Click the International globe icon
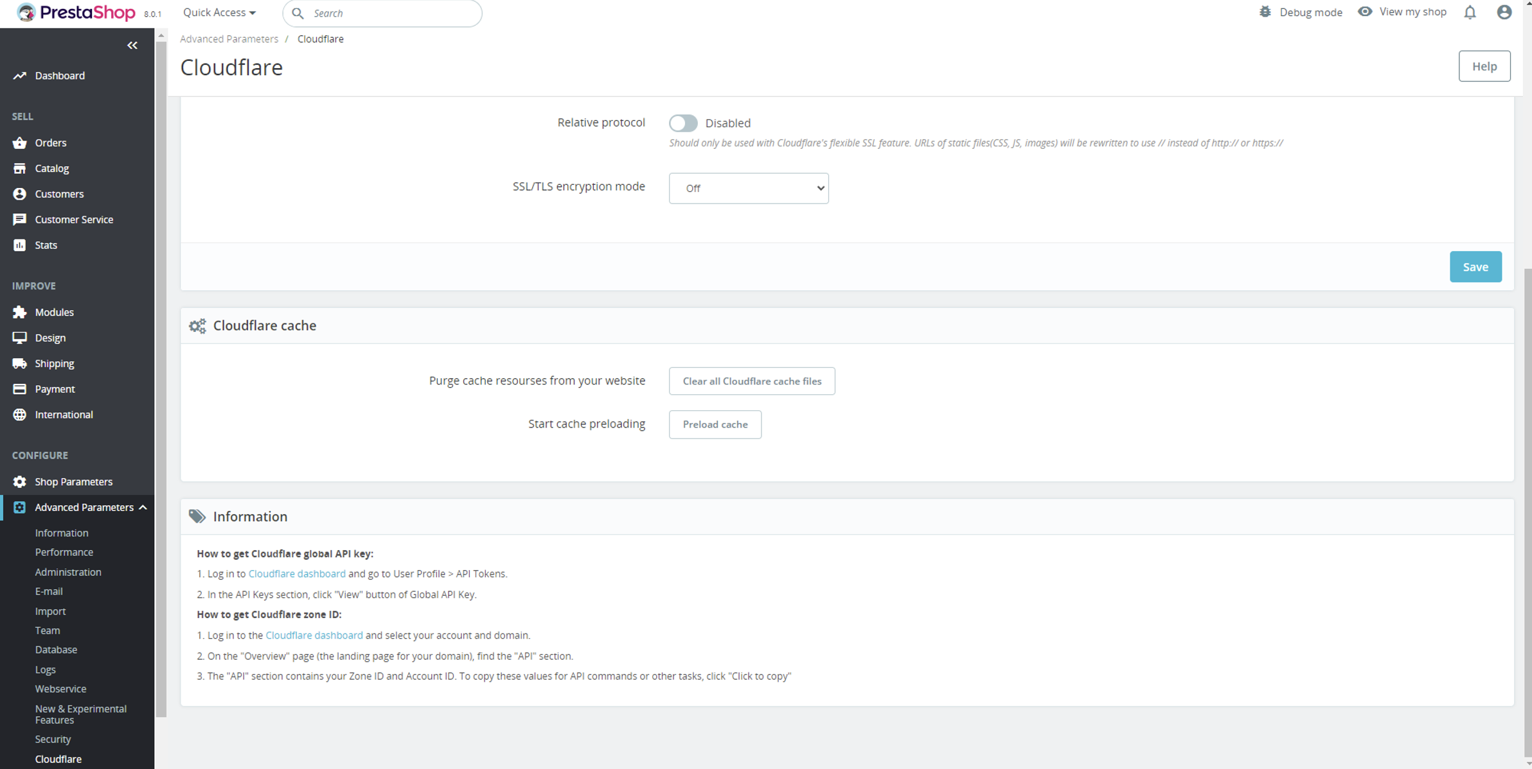 click(20, 415)
